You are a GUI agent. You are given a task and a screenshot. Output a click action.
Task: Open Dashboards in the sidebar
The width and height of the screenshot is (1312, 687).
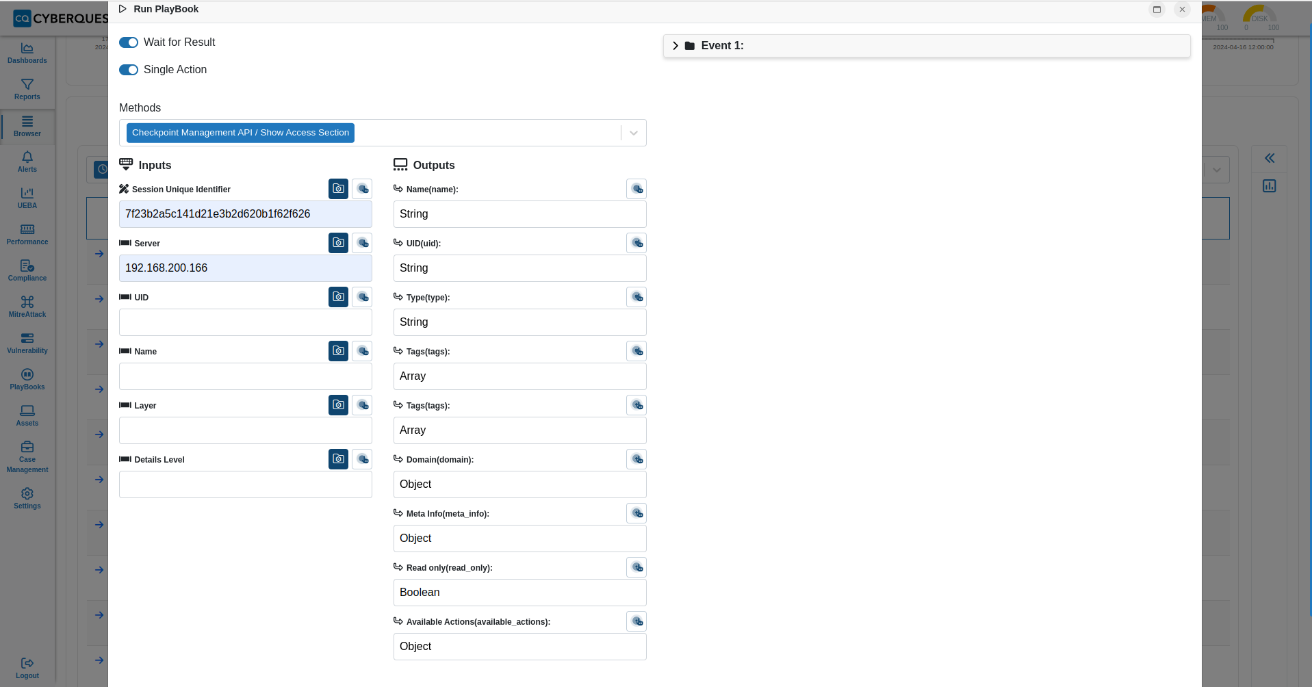(27, 53)
